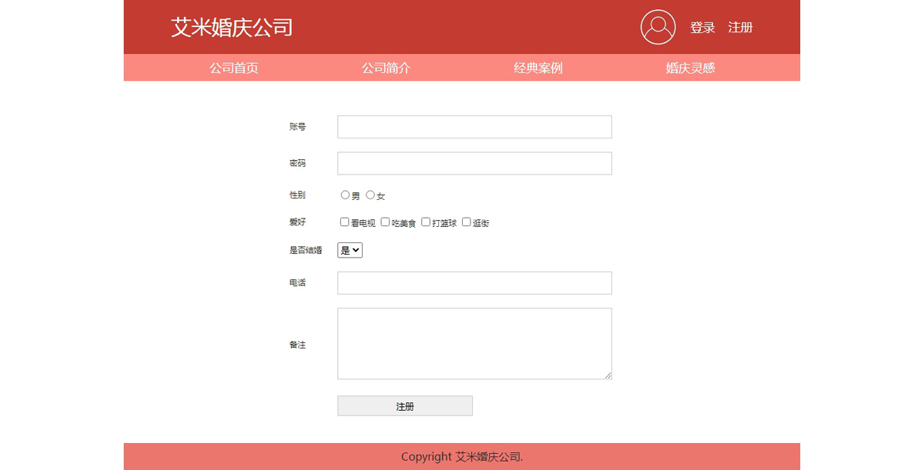Select the 女 radio button

click(370, 195)
